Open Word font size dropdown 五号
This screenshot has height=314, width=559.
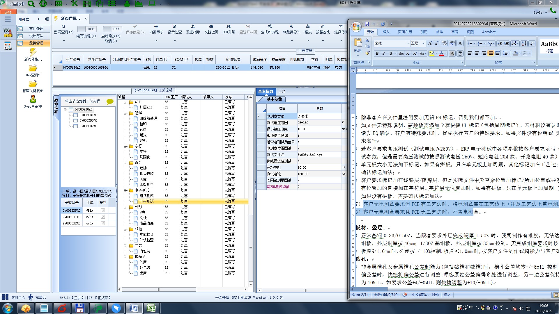point(424,44)
